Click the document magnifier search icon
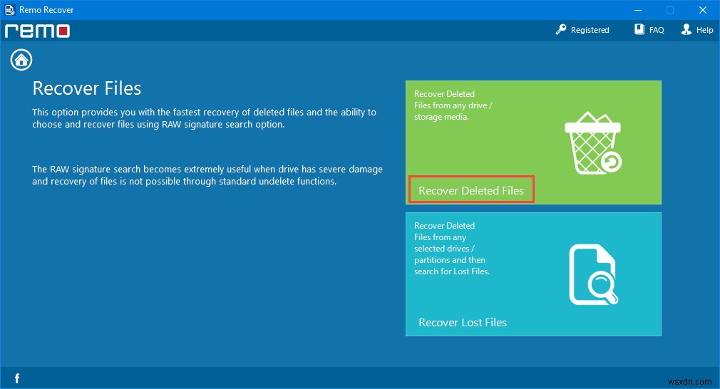The width and height of the screenshot is (720, 389). point(593,275)
